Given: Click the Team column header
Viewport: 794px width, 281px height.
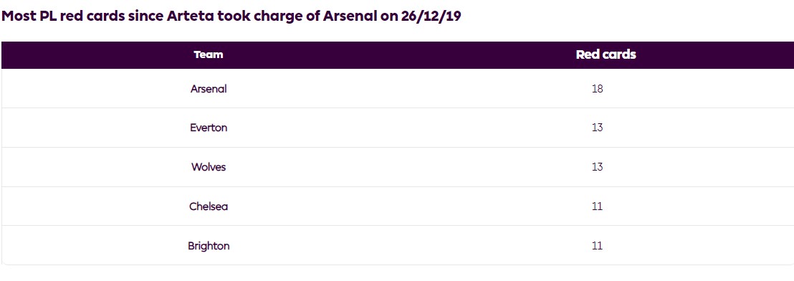Looking at the screenshot, I should coord(208,54).
